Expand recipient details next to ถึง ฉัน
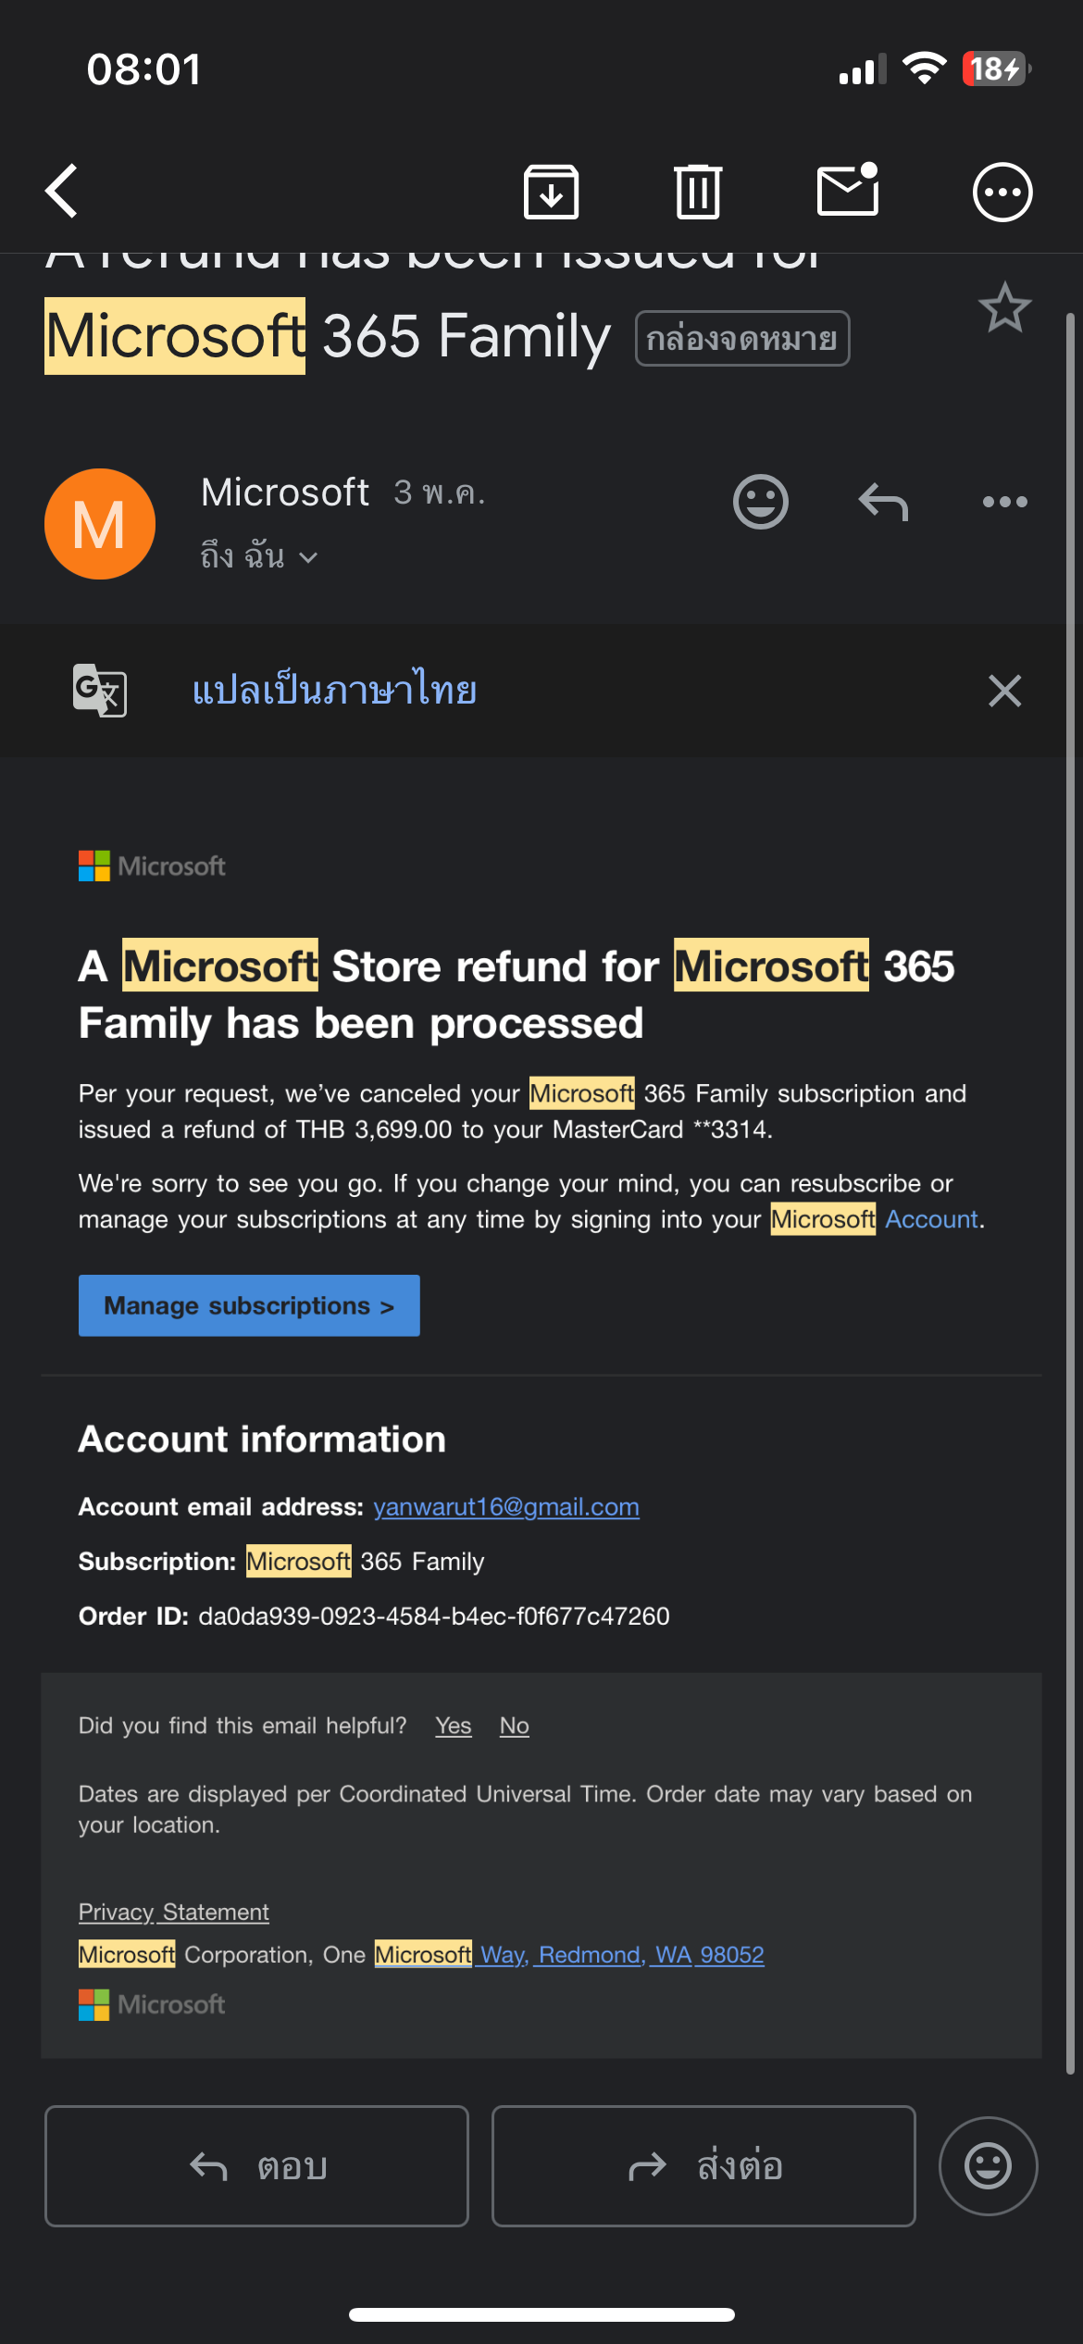The image size is (1083, 2344). (308, 556)
